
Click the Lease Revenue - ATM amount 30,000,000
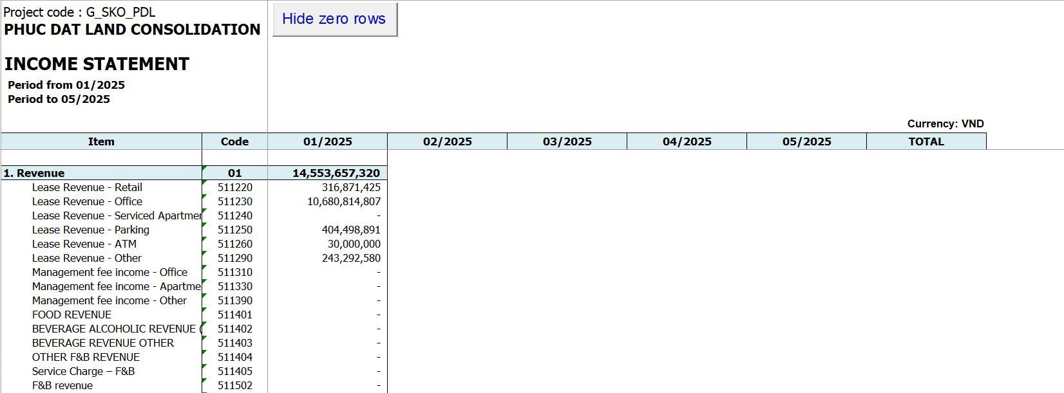pos(354,244)
